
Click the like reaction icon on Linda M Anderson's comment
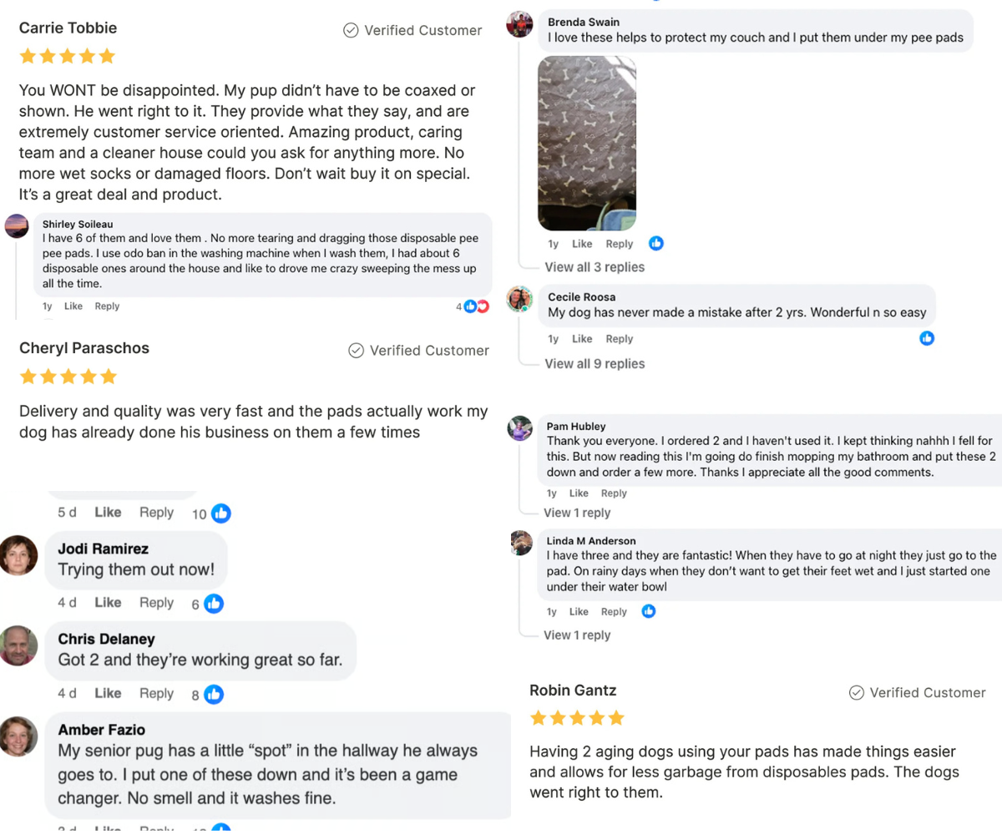[x=649, y=611]
